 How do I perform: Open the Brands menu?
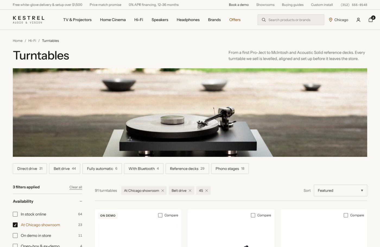coord(214,20)
